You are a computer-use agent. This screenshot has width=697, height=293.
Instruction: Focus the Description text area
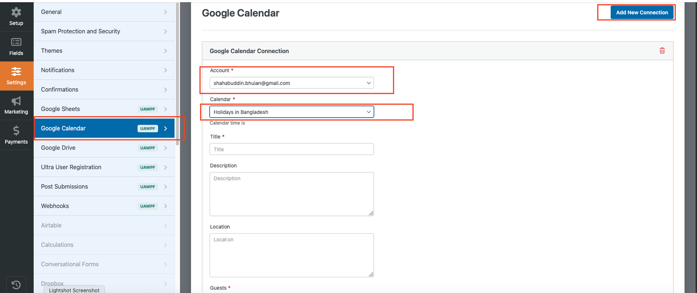pyautogui.click(x=291, y=194)
